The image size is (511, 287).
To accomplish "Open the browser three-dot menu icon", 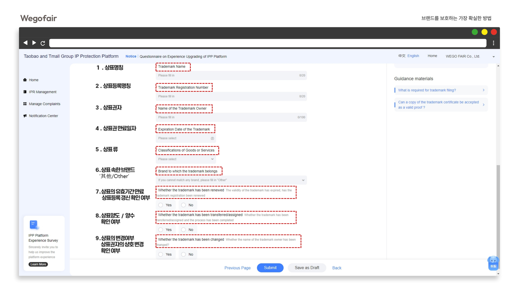I will tap(493, 43).
